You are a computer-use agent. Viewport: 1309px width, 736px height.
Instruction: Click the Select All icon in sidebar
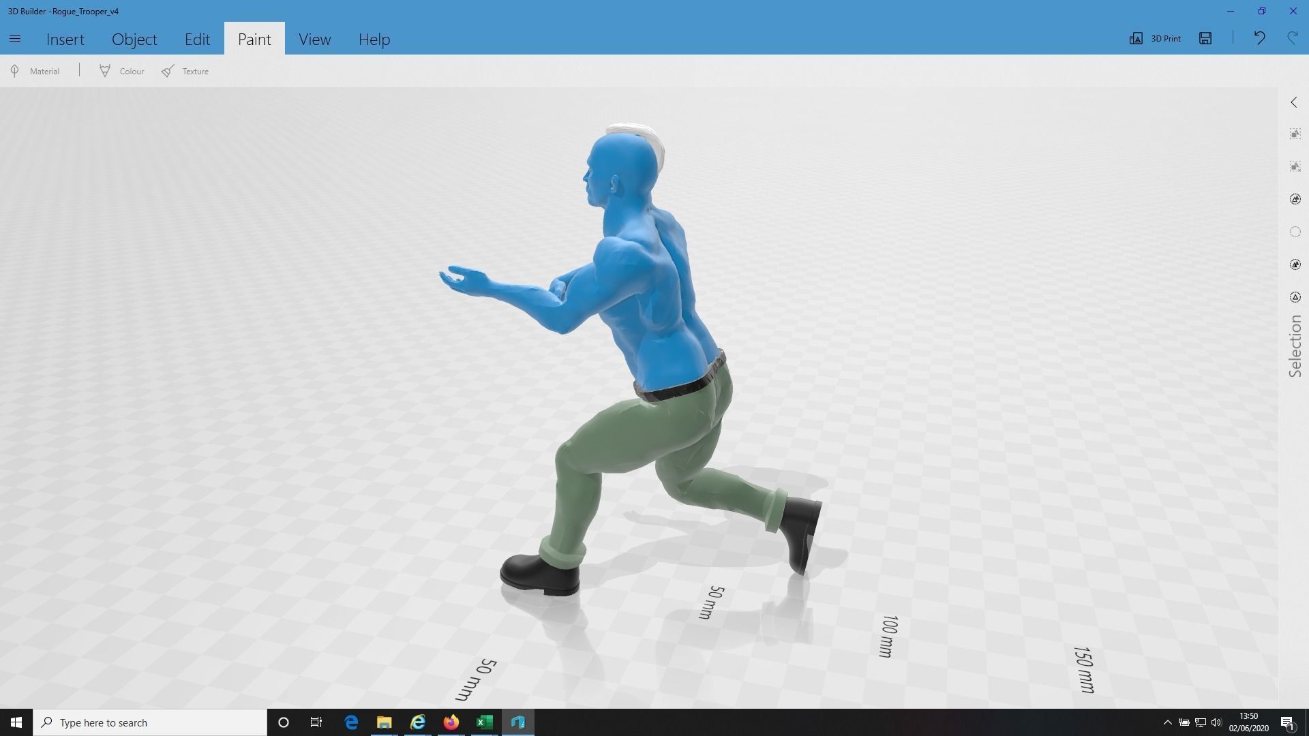(1295, 134)
